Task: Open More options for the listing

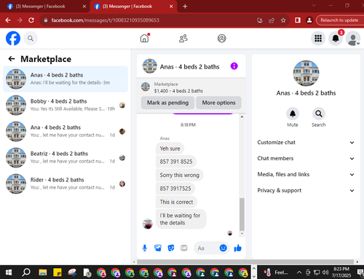Action: pyautogui.click(x=218, y=103)
